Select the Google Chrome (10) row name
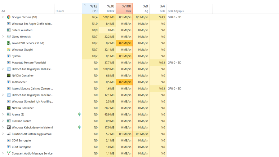 [24, 17]
